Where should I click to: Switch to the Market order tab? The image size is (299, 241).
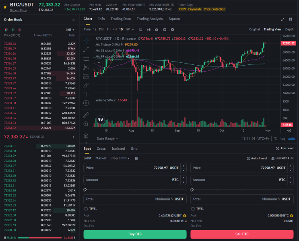pos(101,158)
